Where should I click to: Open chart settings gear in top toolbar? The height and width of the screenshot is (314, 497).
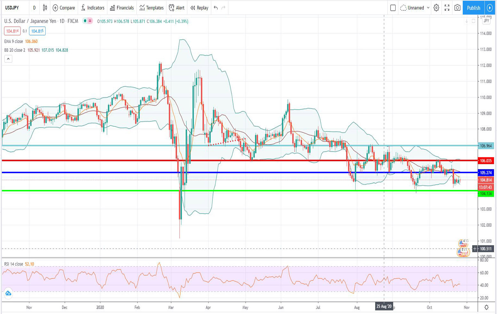coord(436,8)
